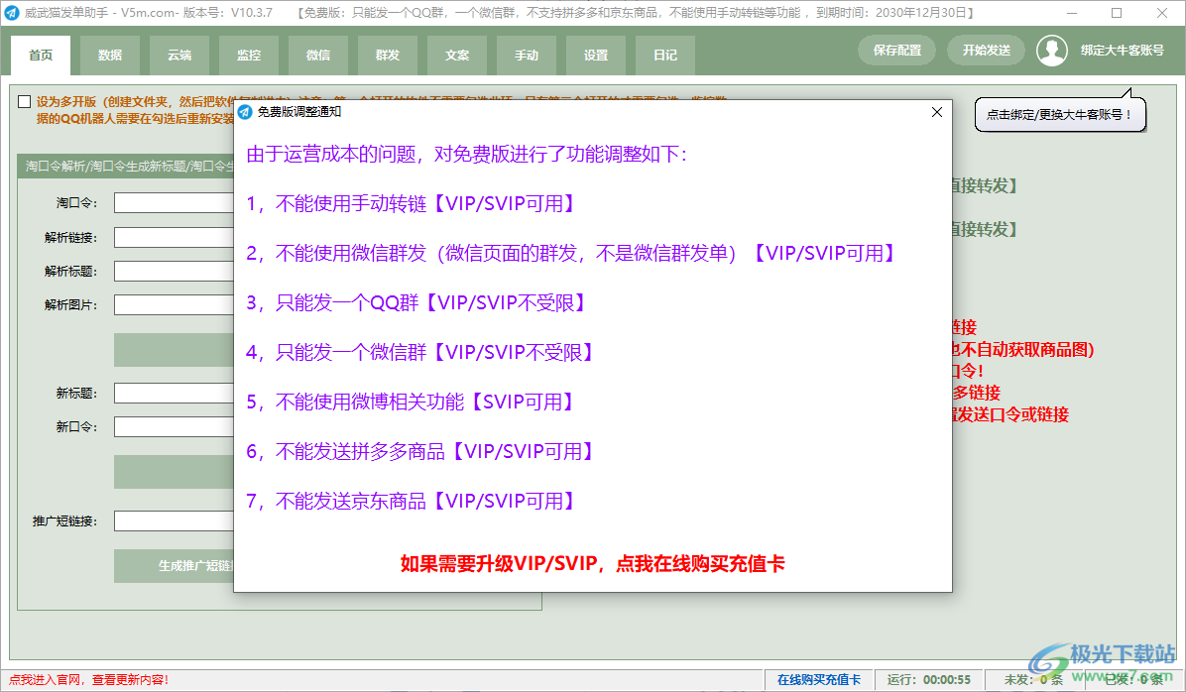
Task: Click the main window app logo icon
Action: pos(11,13)
